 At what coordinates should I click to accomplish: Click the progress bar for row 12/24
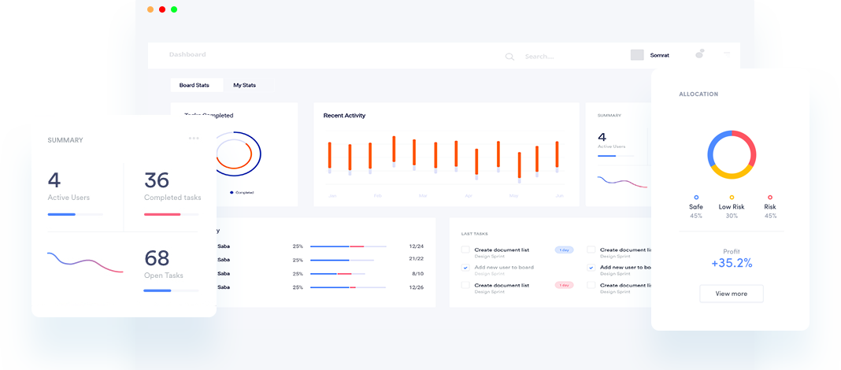(347, 246)
